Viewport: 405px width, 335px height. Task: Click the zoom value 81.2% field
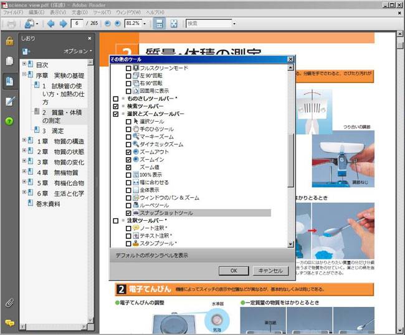click(133, 24)
